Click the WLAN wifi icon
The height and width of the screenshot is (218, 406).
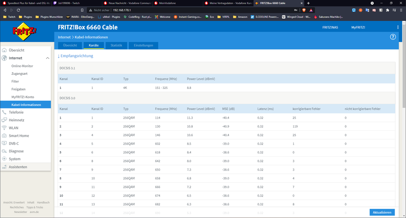[4, 128]
